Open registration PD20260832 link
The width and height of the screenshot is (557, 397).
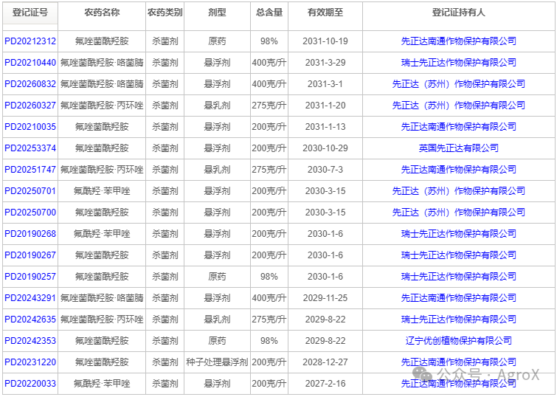tap(30, 84)
